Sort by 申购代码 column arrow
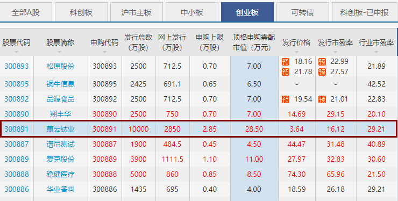Image resolution: width=398 pixels, height=201 pixels. click(x=104, y=52)
